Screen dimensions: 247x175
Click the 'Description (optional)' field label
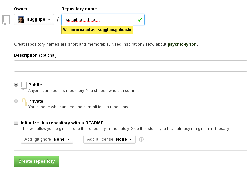click(35, 55)
